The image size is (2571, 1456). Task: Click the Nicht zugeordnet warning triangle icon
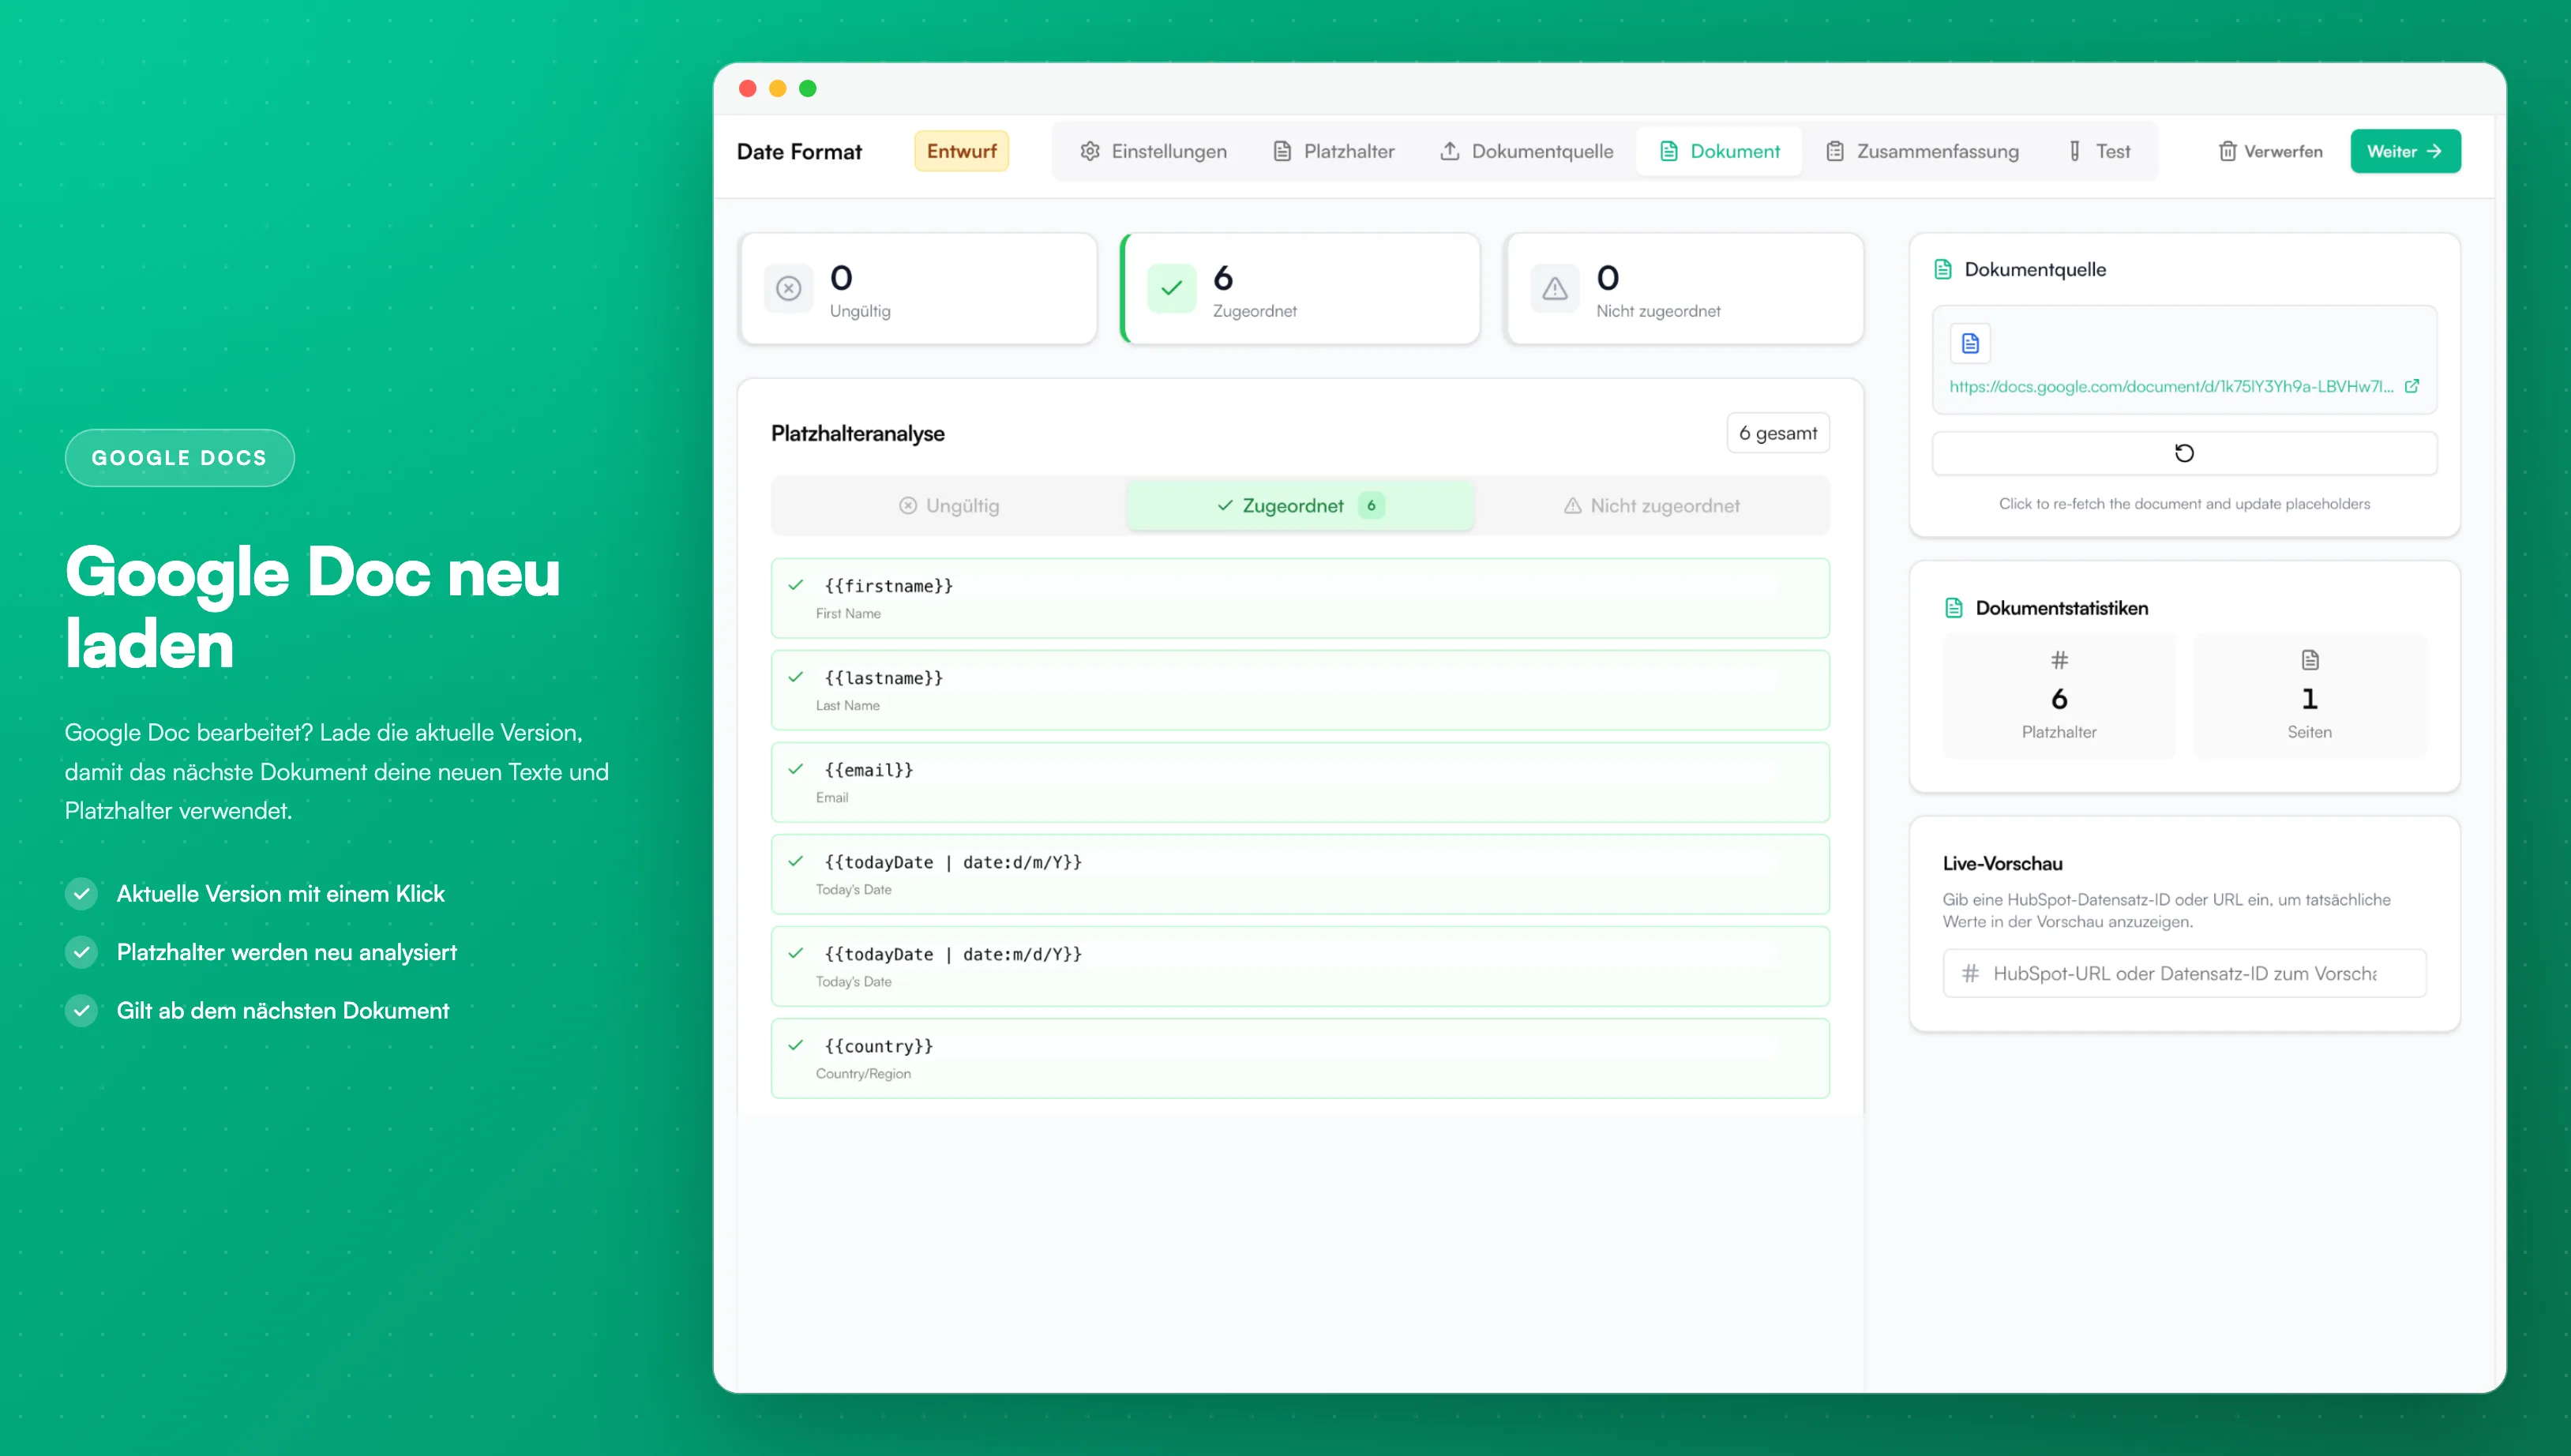(x=1555, y=289)
